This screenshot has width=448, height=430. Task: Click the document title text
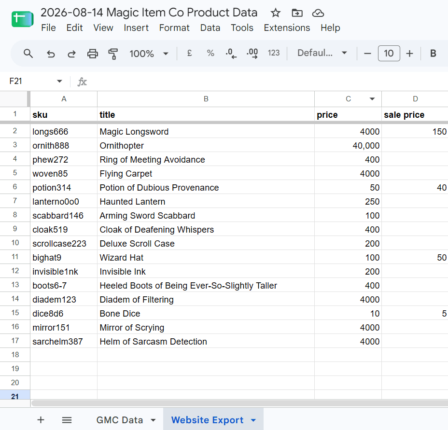[149, 13]
